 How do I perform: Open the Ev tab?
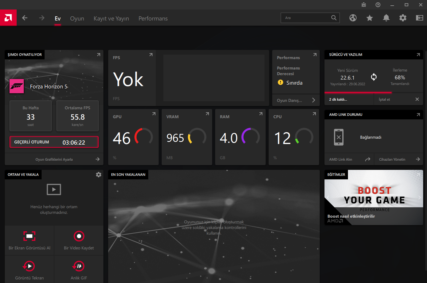coord(58,18)
